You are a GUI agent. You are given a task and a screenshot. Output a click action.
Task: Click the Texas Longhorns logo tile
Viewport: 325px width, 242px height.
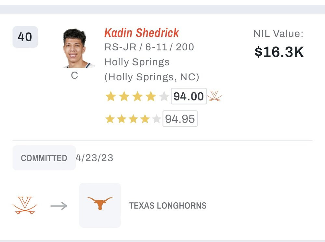click(x=100, y=205)
